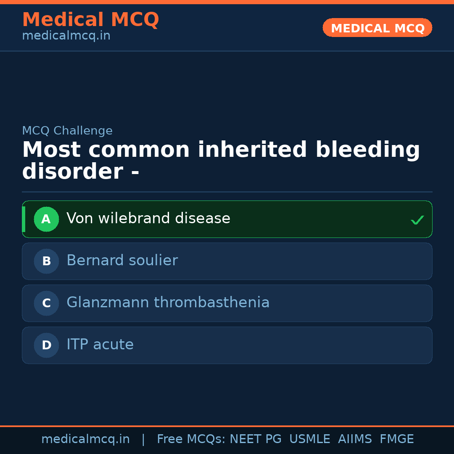Image resolution: width=454 pixels, height=454 pixels.
Task: Choose the 'Bernard soulier' answer text
Action: tap(122, 261)
